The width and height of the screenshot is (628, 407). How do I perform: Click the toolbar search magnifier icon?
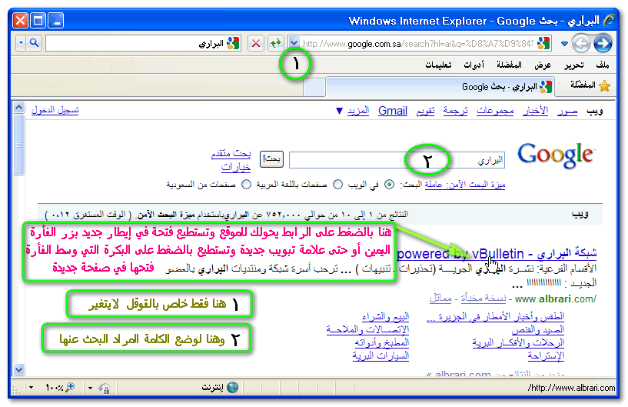34,43
